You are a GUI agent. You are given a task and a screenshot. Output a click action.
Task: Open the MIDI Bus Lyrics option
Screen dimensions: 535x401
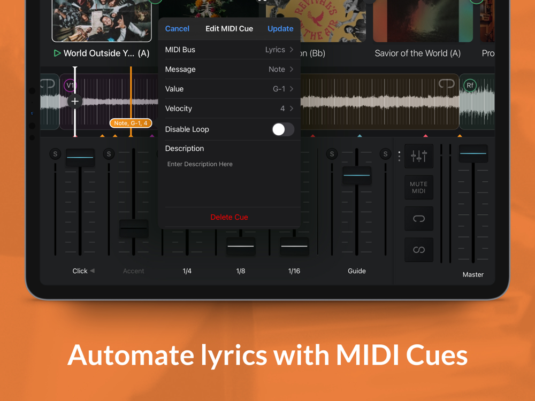[230, 50]
